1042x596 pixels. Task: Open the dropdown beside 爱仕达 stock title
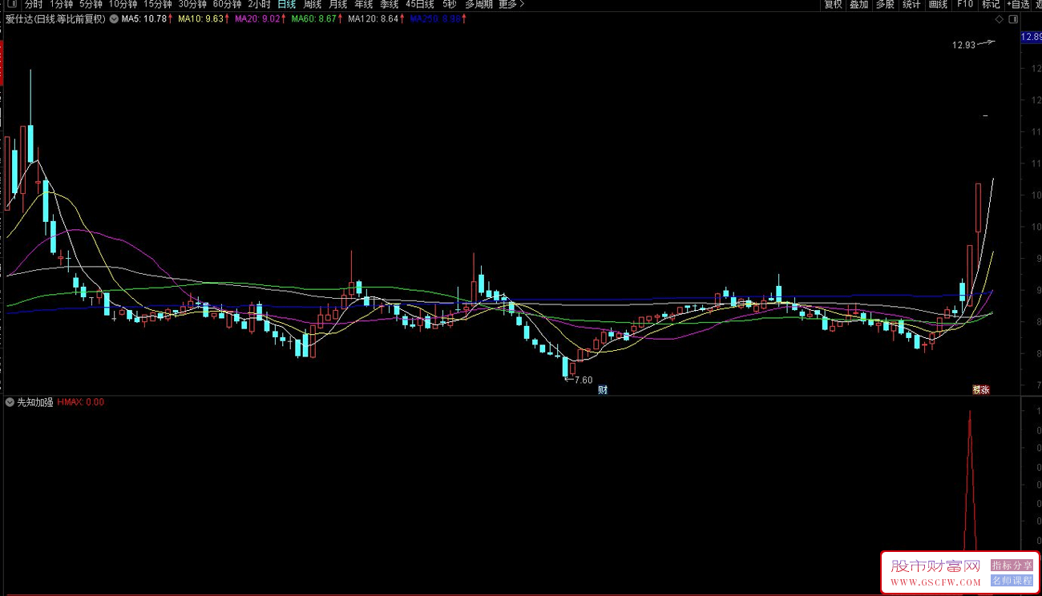tap(112, 18)
